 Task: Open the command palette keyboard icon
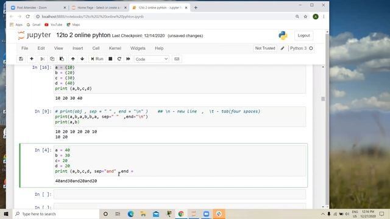pyautogui.click(x=177, y=59)
